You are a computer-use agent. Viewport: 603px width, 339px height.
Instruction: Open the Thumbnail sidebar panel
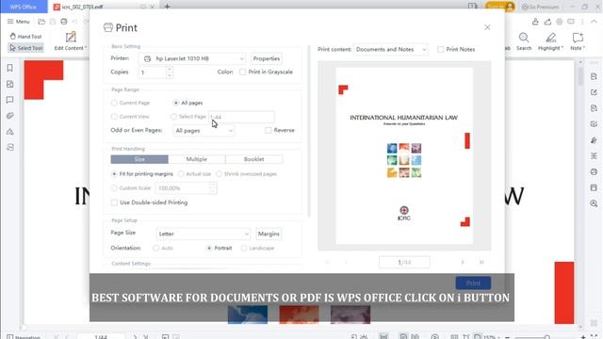[x=10, y=84]
